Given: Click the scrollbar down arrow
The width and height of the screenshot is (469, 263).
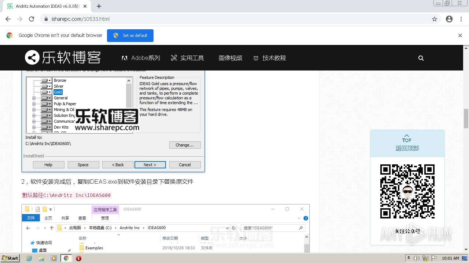Looking at the screenshot, I should [466, 250].
